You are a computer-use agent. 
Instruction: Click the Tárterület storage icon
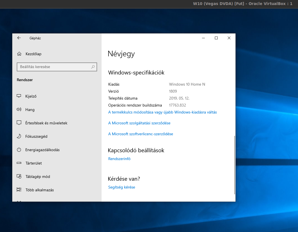[x=19, y=163]
